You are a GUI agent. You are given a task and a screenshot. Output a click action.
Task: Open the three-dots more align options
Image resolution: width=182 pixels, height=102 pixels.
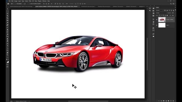point(67,4)
